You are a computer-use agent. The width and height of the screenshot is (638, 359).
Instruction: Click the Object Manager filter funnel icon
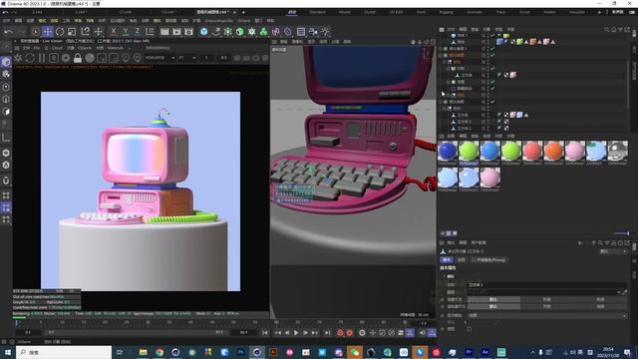coord(620,29)
